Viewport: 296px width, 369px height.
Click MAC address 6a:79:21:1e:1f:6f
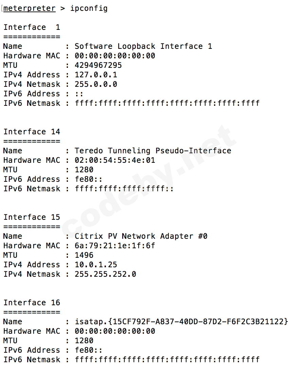115,246
